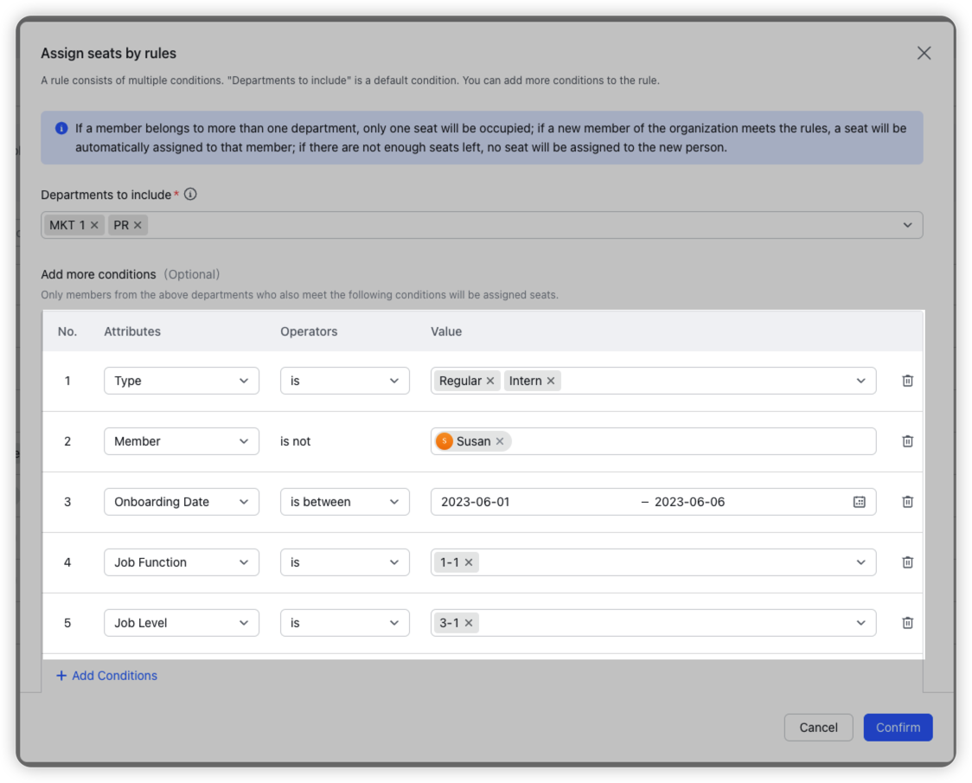Click info icon beside Departments to include
The image size is (972, 783).
pos(190,195)
